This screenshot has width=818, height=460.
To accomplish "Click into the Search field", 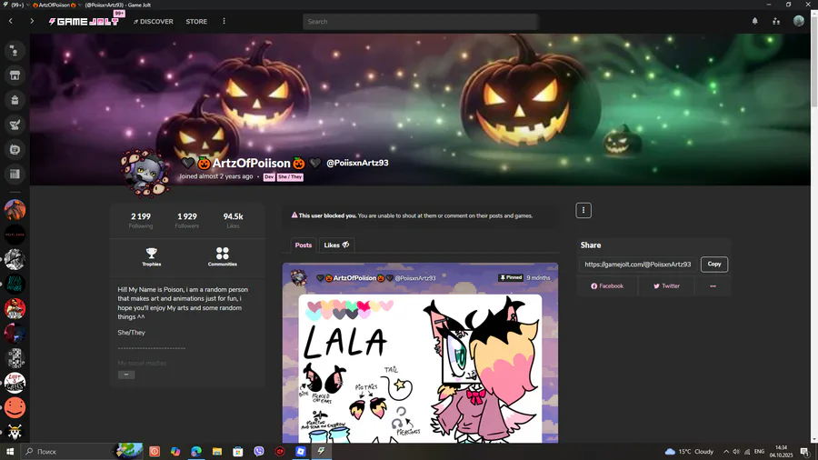I will click(x=420, y=22).
